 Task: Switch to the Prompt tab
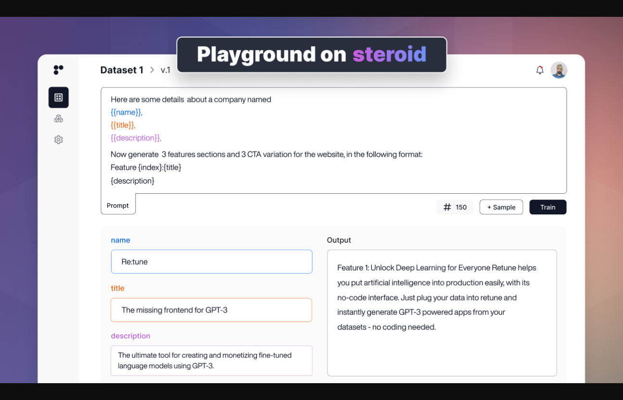coord(118,205)
